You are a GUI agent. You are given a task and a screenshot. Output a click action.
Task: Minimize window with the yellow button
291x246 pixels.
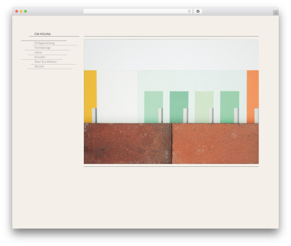pyautogui.click(x=21, y=11)
